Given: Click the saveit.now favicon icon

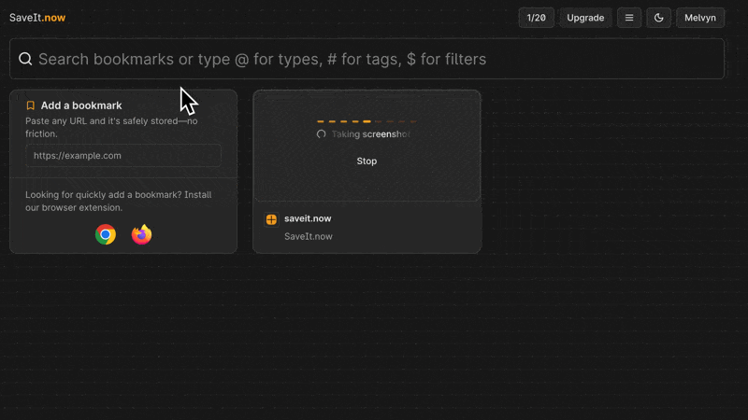Looking at the screenshot, I should 271,219.
